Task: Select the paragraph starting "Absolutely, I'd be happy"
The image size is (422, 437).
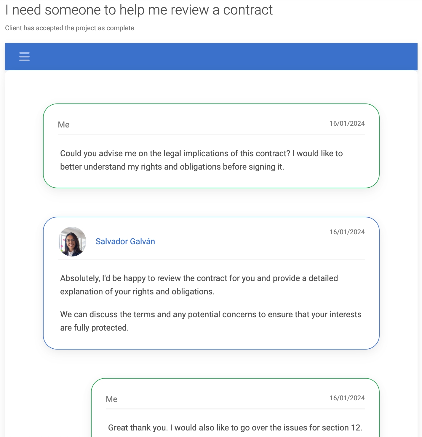Action: coord(199,285)
